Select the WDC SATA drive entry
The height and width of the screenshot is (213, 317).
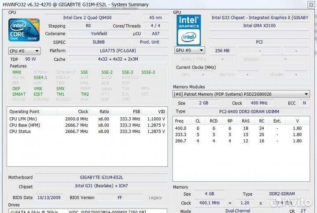tap(87, 211)
